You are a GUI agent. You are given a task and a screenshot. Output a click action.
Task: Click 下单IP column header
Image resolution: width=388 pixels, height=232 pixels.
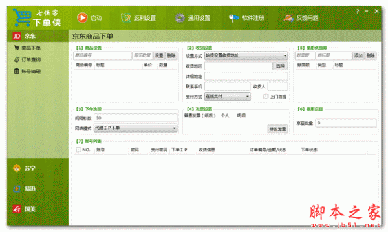tap(179, 150)
